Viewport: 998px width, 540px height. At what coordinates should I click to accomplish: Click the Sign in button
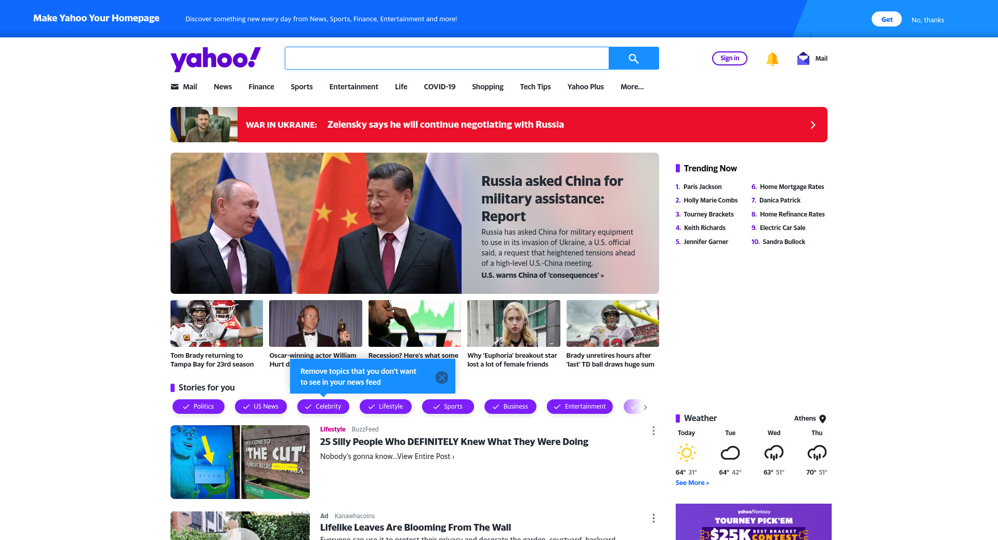(x=730, y=58)
